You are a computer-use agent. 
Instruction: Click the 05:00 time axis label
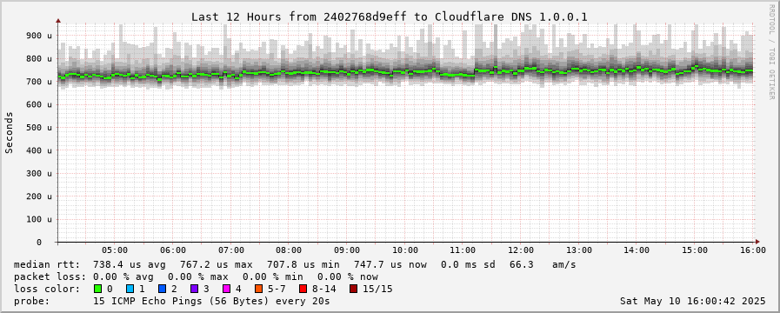[116, 250]
